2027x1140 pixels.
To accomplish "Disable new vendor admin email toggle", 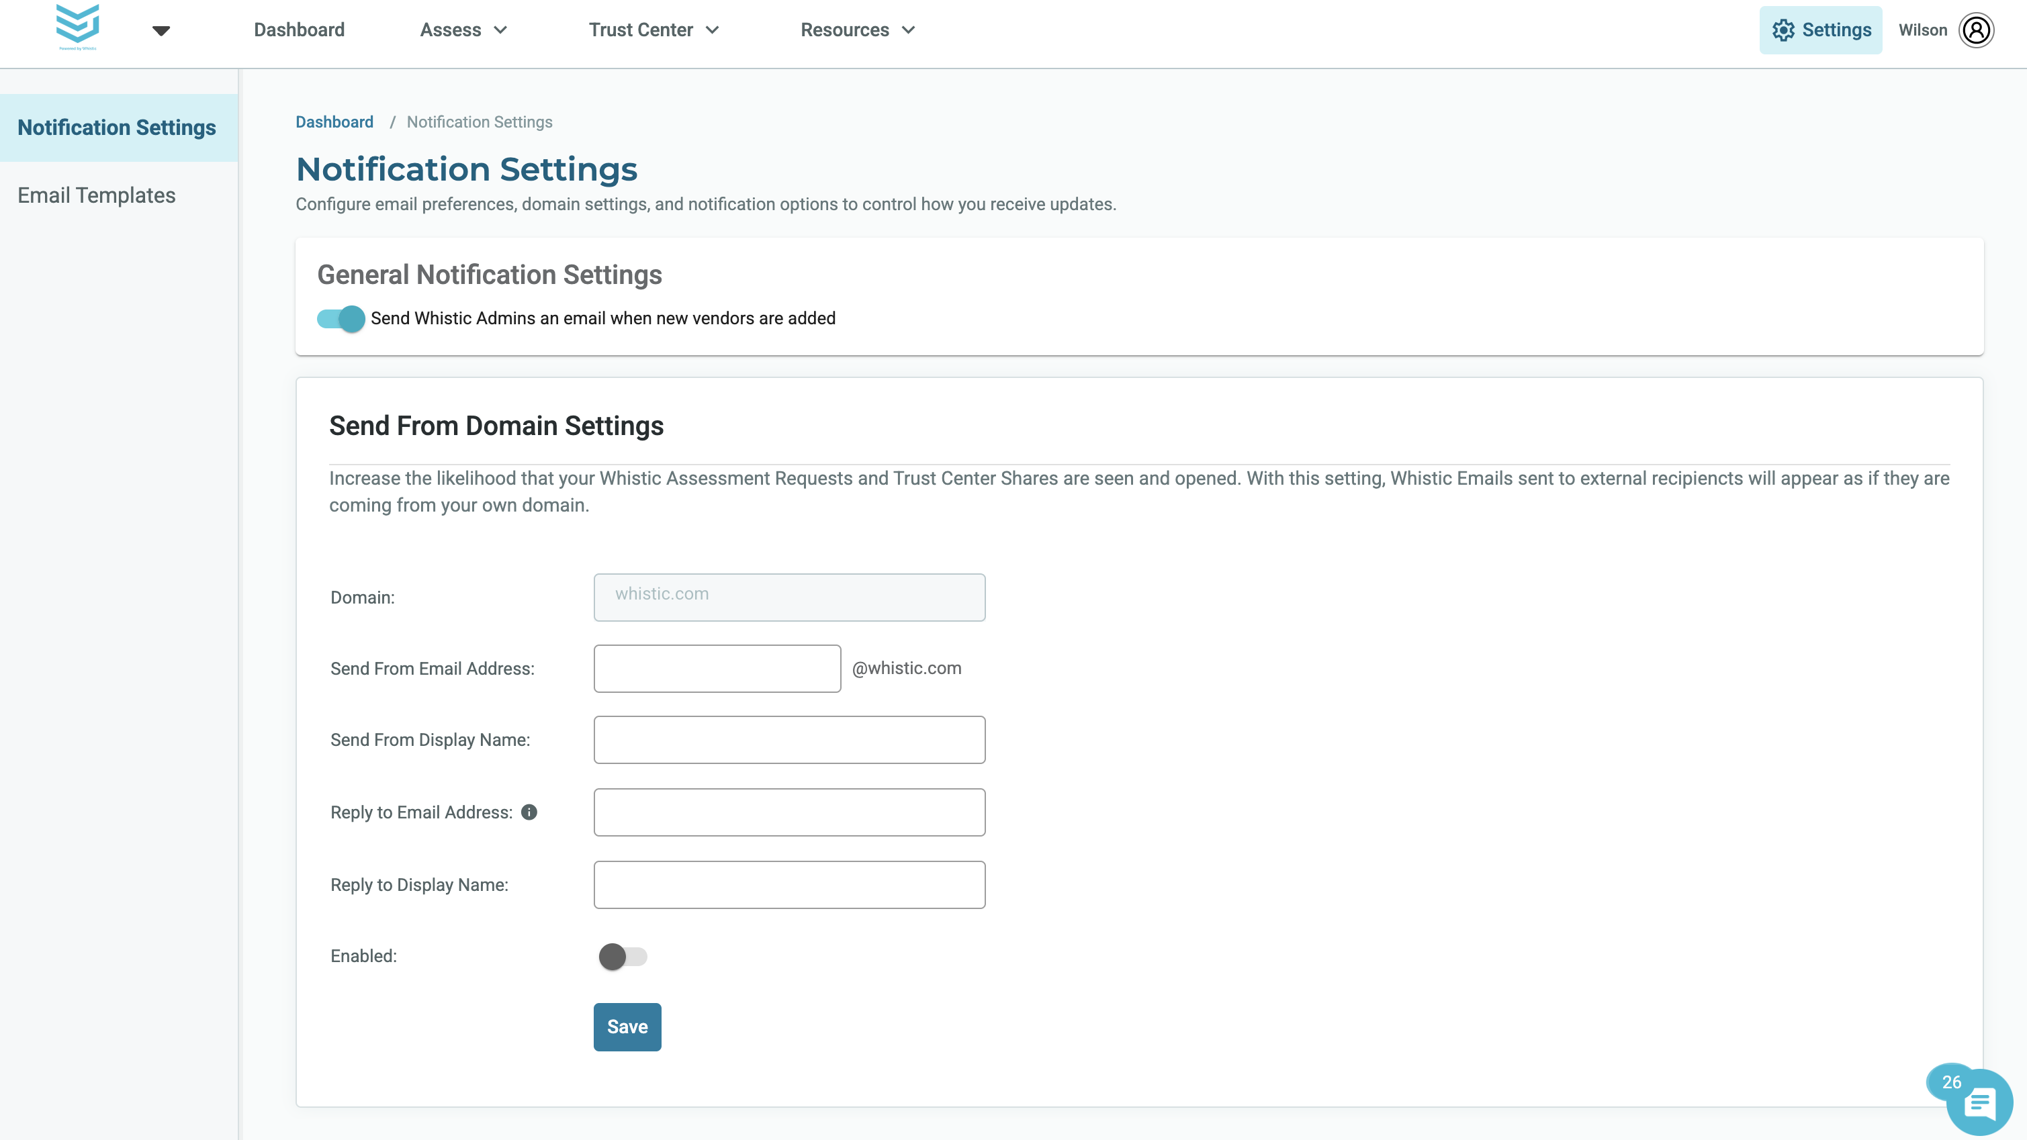I will (341, 319).
